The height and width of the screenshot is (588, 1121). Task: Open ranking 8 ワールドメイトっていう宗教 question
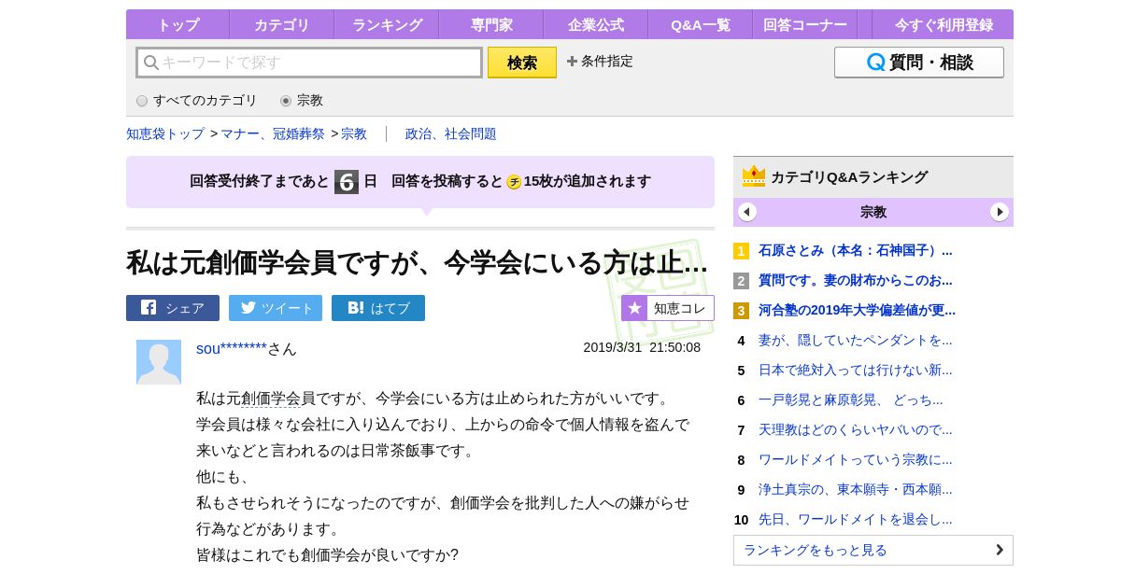tap(856, 459)
